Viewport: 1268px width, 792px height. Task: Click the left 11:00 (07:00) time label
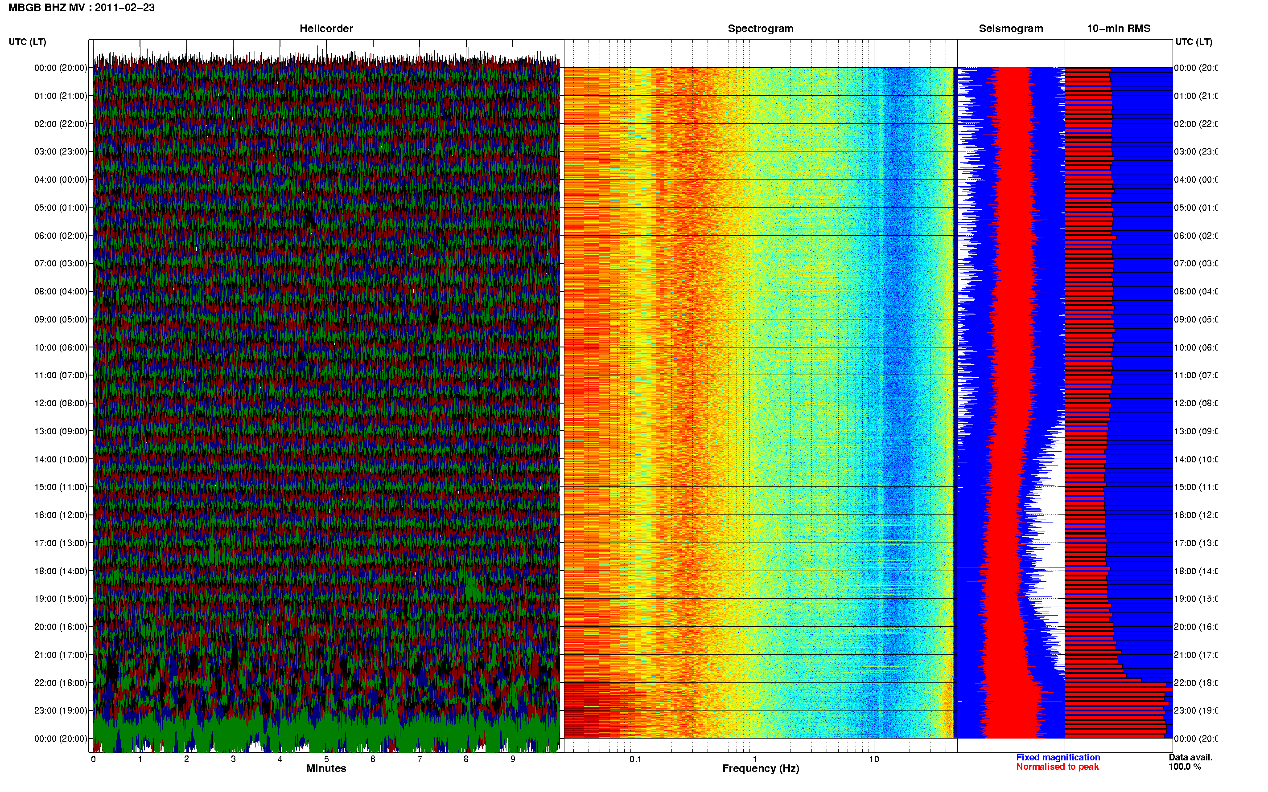[61, 375]
